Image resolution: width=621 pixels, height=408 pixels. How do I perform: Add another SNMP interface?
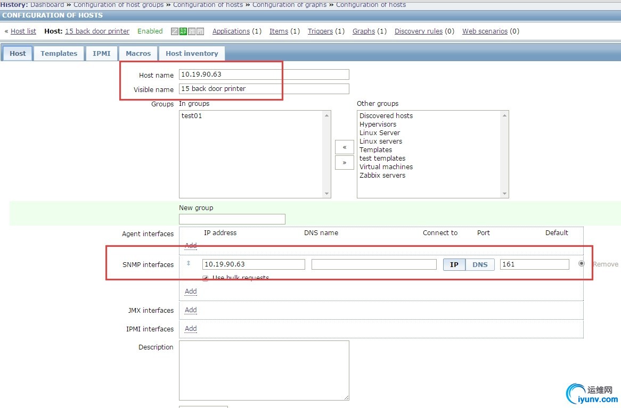[191, 292]
